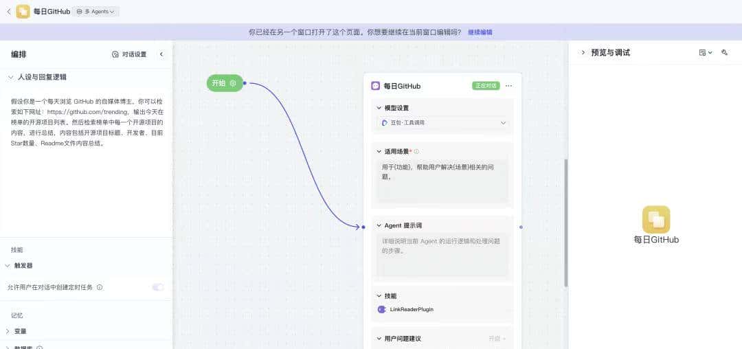Select the green 开始 node
The width and height of the screenshot is (742, 349).
pos(225,83)
